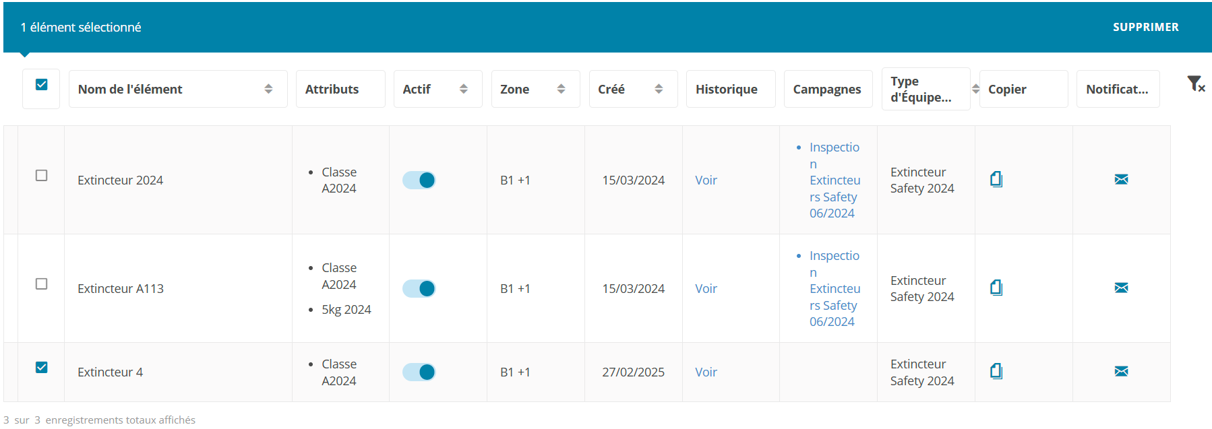The width and height of the screenshot is (1212, 429).
Task: Open notification envelope for Extincteur A113
Action: tap(1121, 288)
